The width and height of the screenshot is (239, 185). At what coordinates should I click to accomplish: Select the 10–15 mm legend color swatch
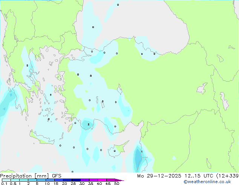(x=50, y=180)
